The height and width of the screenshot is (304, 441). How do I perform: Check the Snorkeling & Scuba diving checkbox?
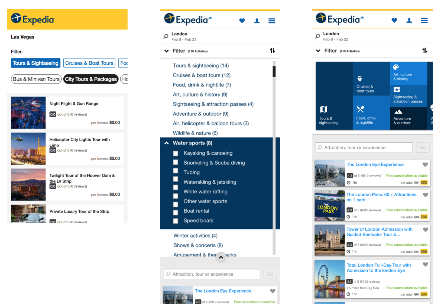pyautogui.click(x=176, y=162)
